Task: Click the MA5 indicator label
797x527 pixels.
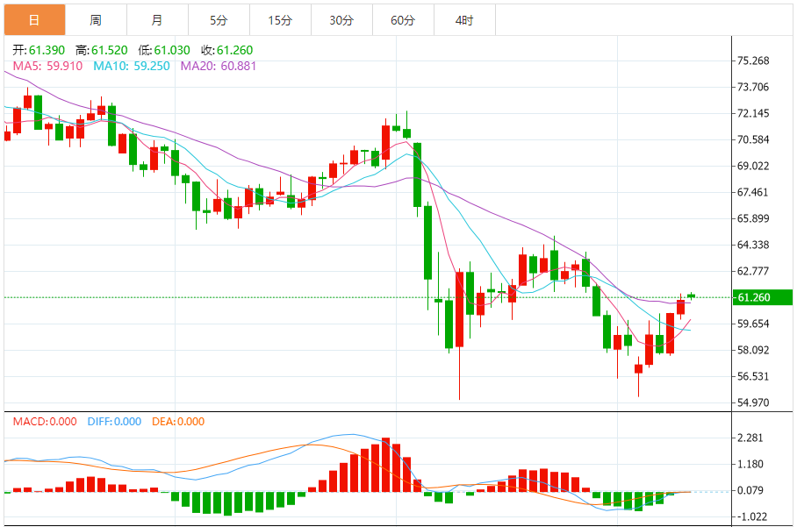Action: (47, 66)
